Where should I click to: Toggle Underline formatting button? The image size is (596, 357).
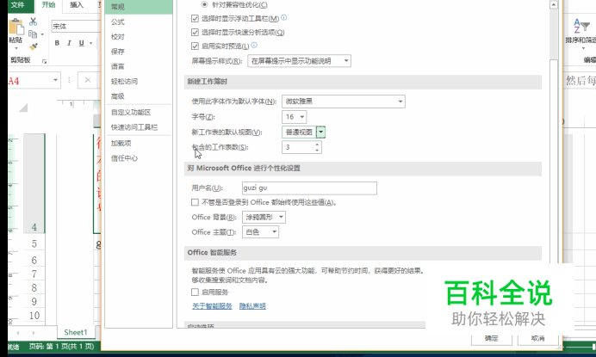pos(81,43)
